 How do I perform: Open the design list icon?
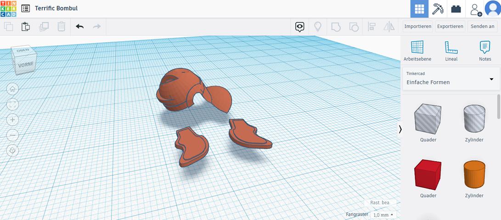click(26, 9)
